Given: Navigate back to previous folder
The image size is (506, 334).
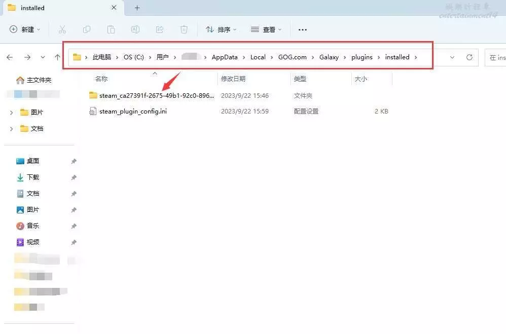Looking at the screenshot, I should (10, 57).
